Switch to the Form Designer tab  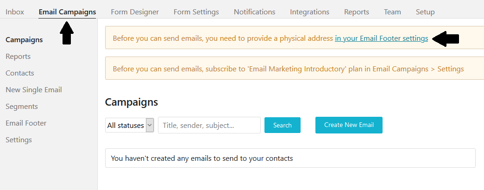click(x=135, y=12)
